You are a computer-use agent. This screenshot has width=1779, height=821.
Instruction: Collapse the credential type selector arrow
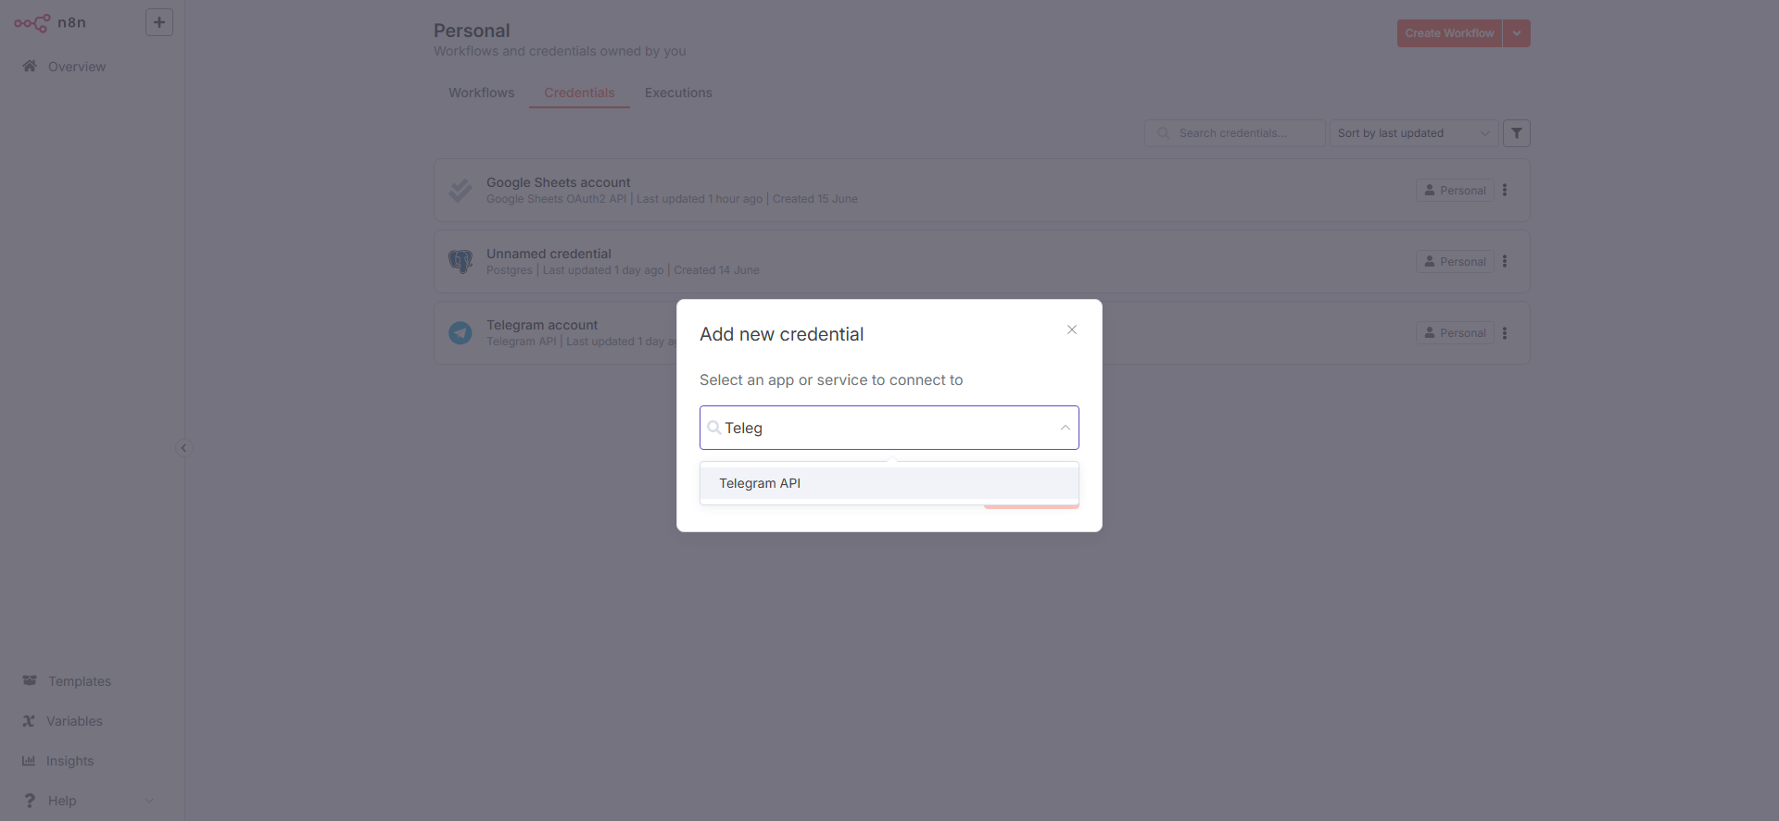pyautogui.click(x=1065, y=428)
